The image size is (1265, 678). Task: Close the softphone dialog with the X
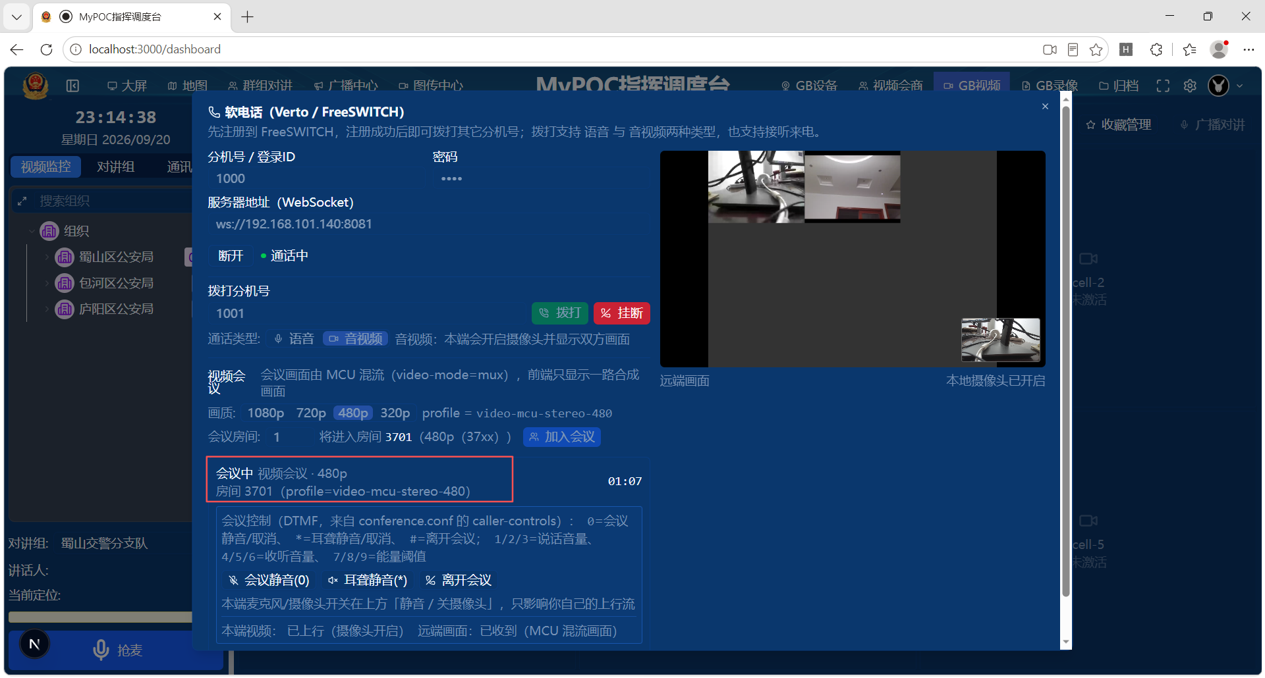pyautogui.click(x=1045, y=107)
